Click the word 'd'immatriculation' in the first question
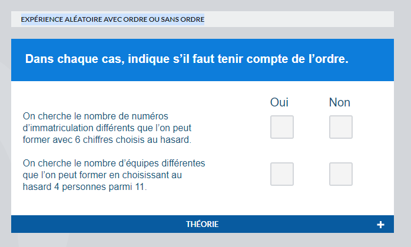 [x=55, y=128]
